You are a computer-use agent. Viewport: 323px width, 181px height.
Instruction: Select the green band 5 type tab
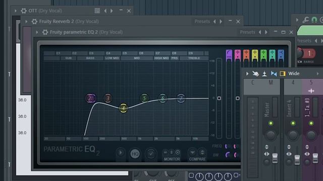coord(263,55)
